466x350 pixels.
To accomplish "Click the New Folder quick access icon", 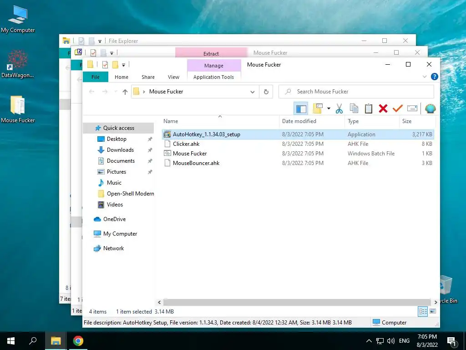I will click(115, 65).
